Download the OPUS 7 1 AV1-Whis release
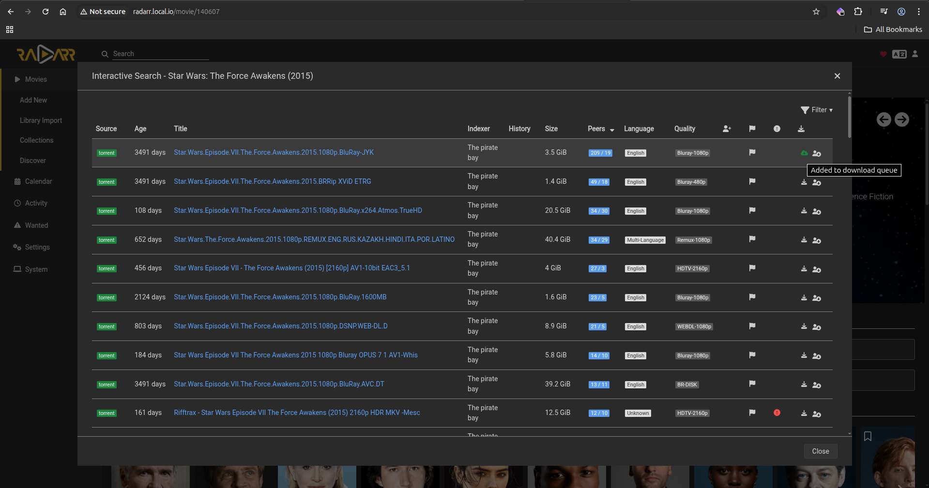This screenshot has width=929, height=488. (x=804, y=355)
